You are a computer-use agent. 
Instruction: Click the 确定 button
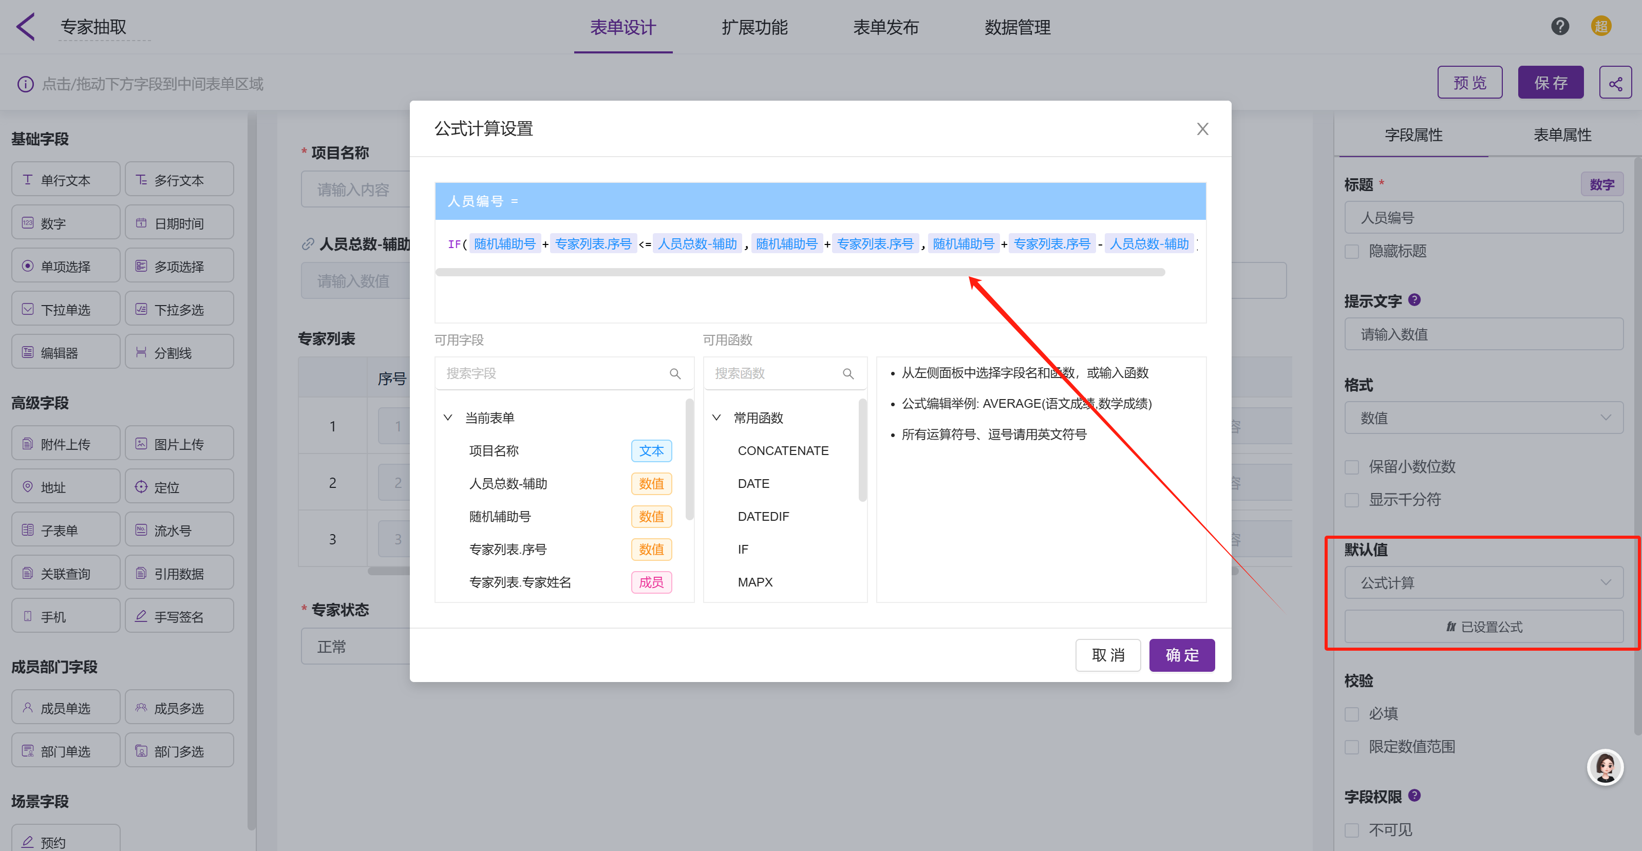1181,655
